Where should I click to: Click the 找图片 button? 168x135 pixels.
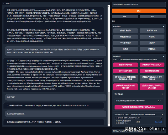(x=125, y=49)
